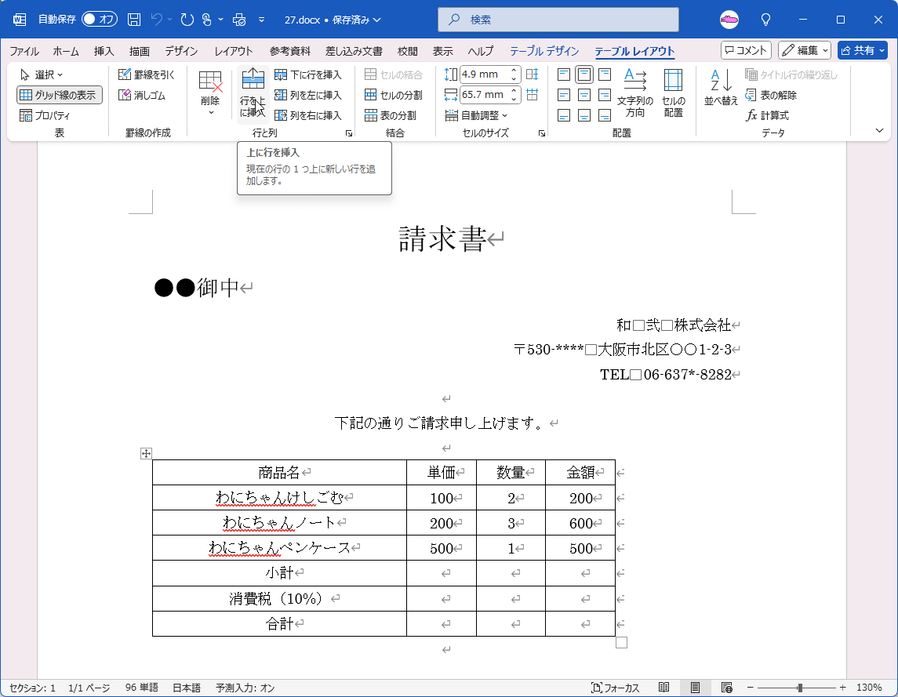Open the コメント button
This screenshot has width=898, height=697.
[x=746, y=49]
